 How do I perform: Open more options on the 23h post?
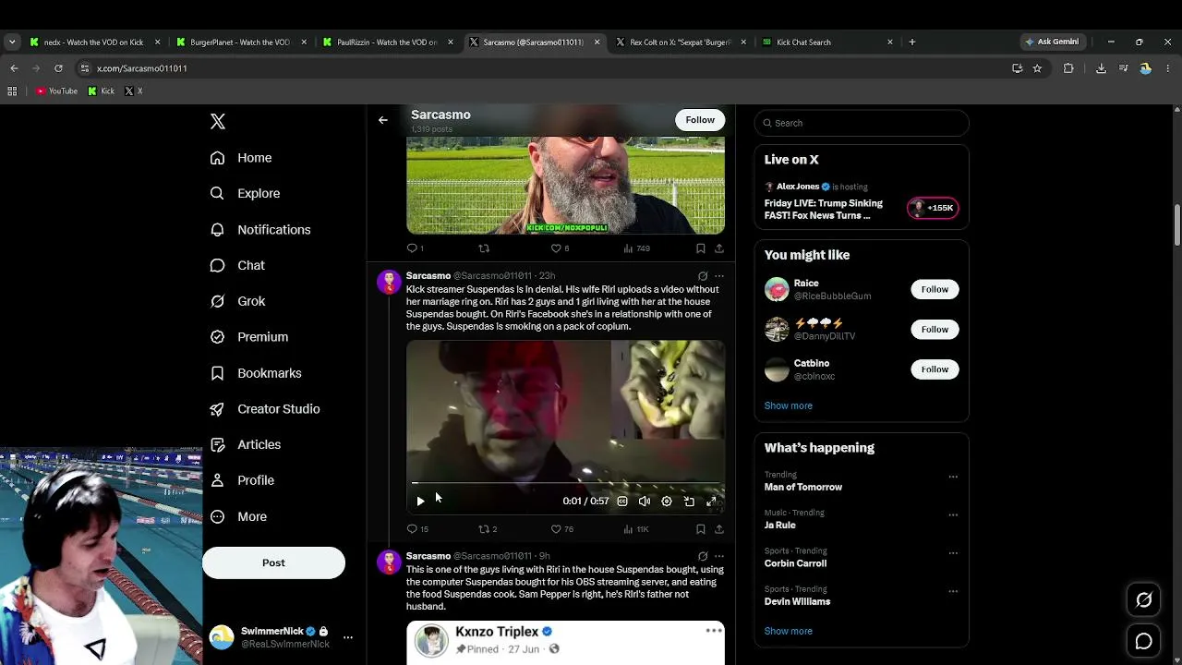click(x=719, y=276)
